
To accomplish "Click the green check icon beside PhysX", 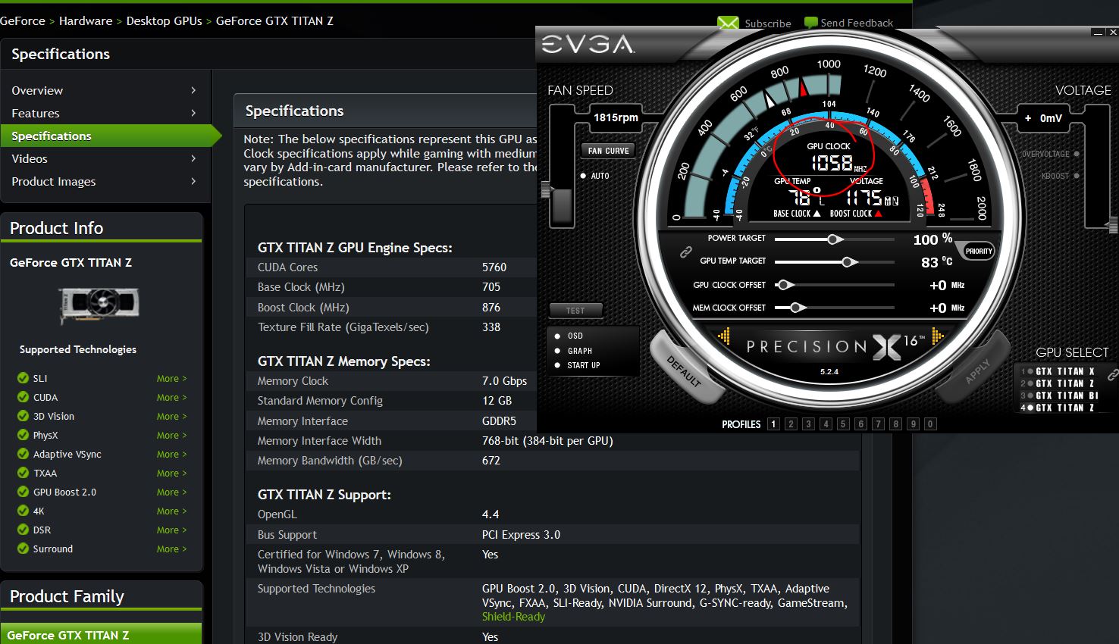I will [23, 435].
